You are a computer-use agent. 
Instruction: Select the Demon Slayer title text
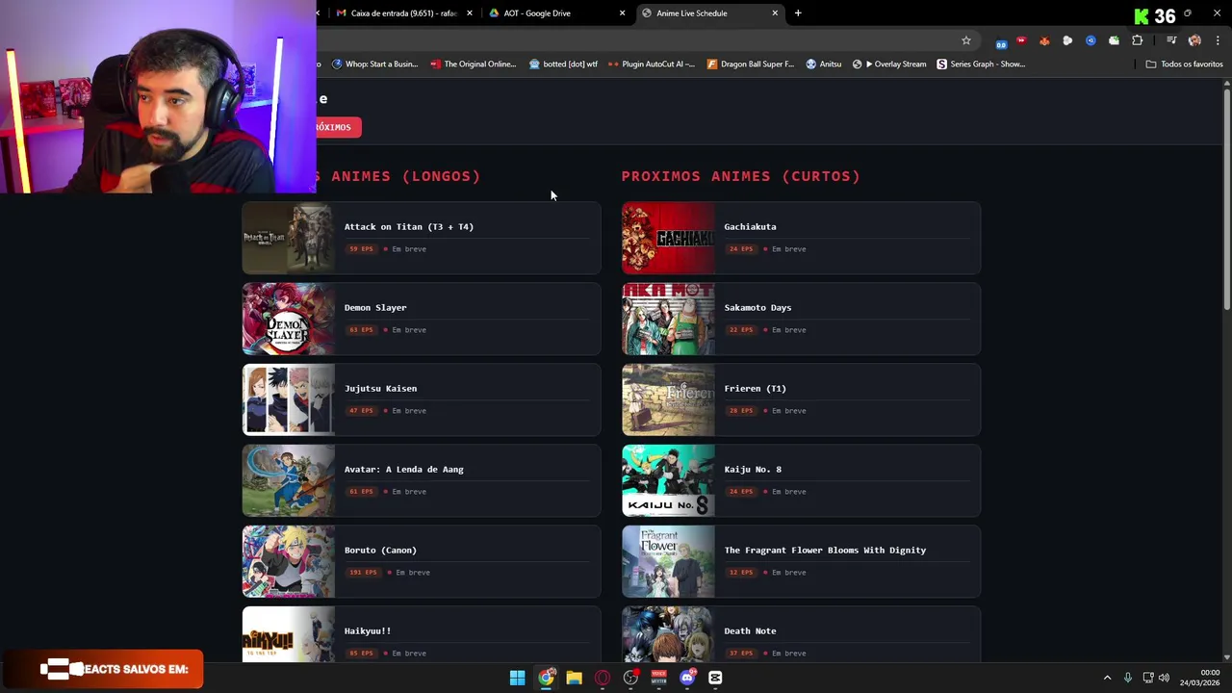click(375, 308)
